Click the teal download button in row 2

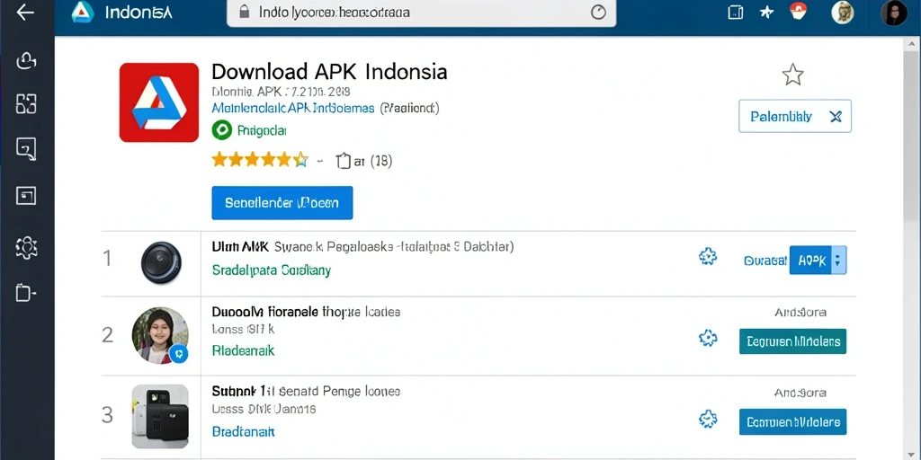pos(792,341)
